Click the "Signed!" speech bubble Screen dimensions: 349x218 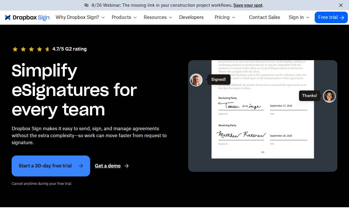[x=219, y=79]
